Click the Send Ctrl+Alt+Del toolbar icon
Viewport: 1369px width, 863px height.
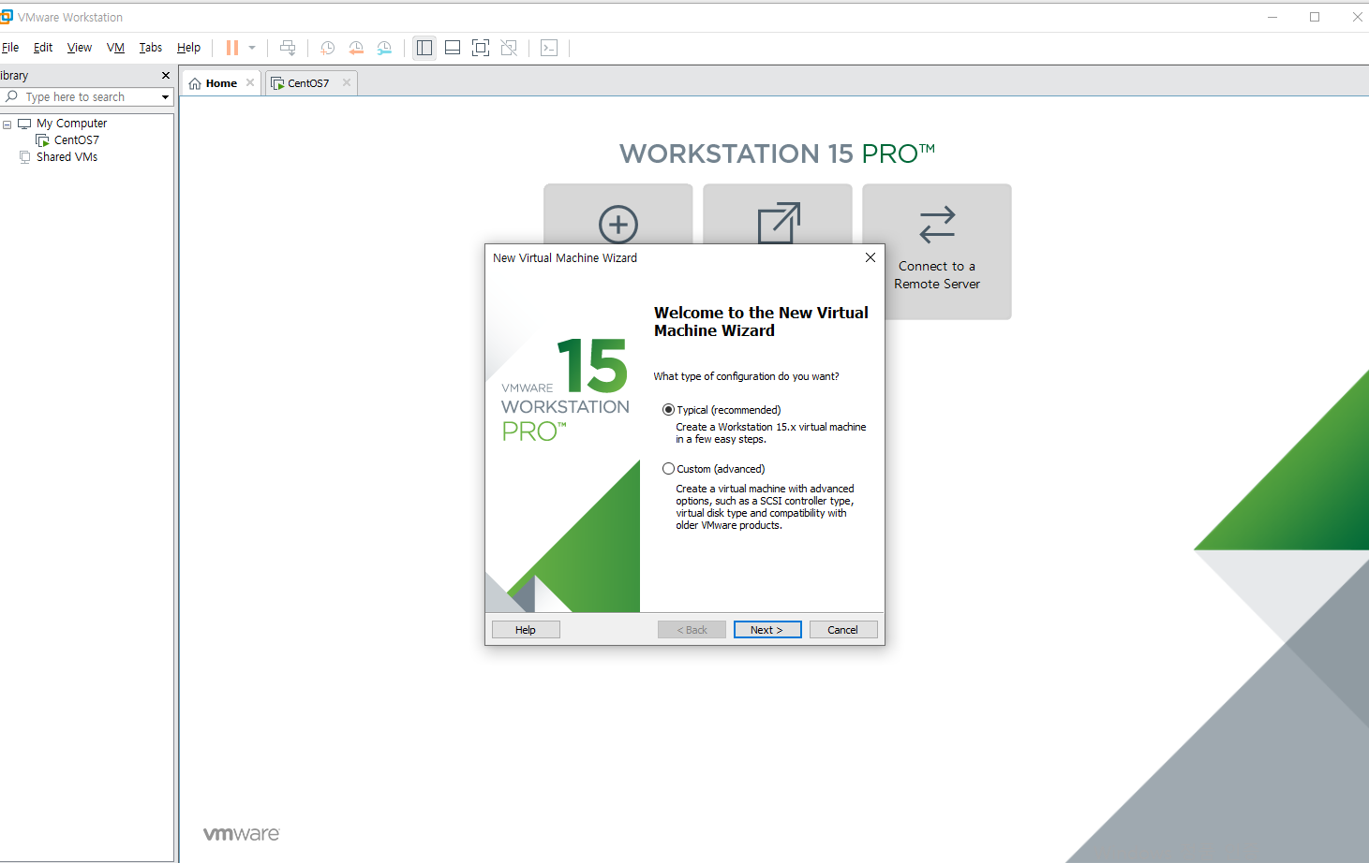click(288, 48)
